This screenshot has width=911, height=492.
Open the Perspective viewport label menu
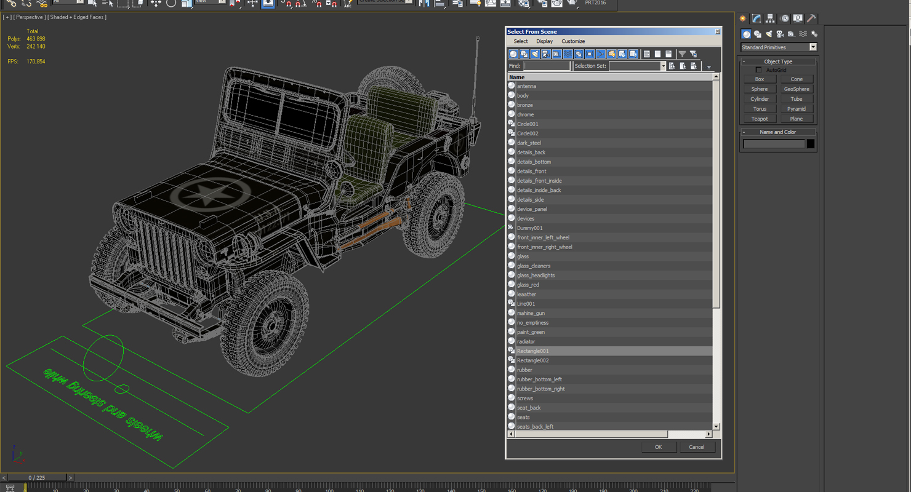tap(30, 17)
